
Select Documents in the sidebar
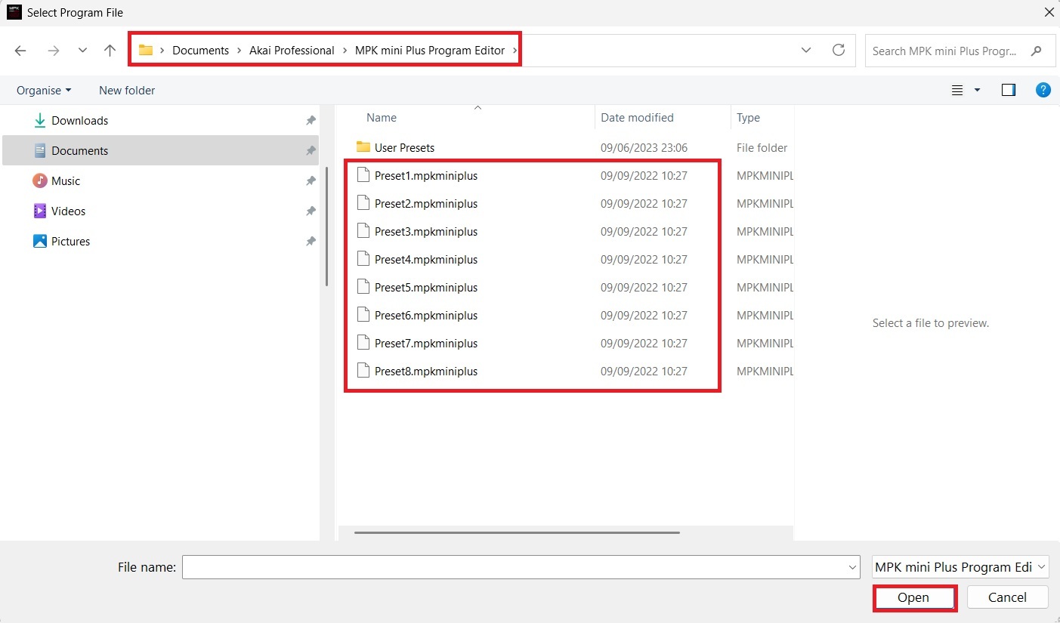click(x=79, y=150)
